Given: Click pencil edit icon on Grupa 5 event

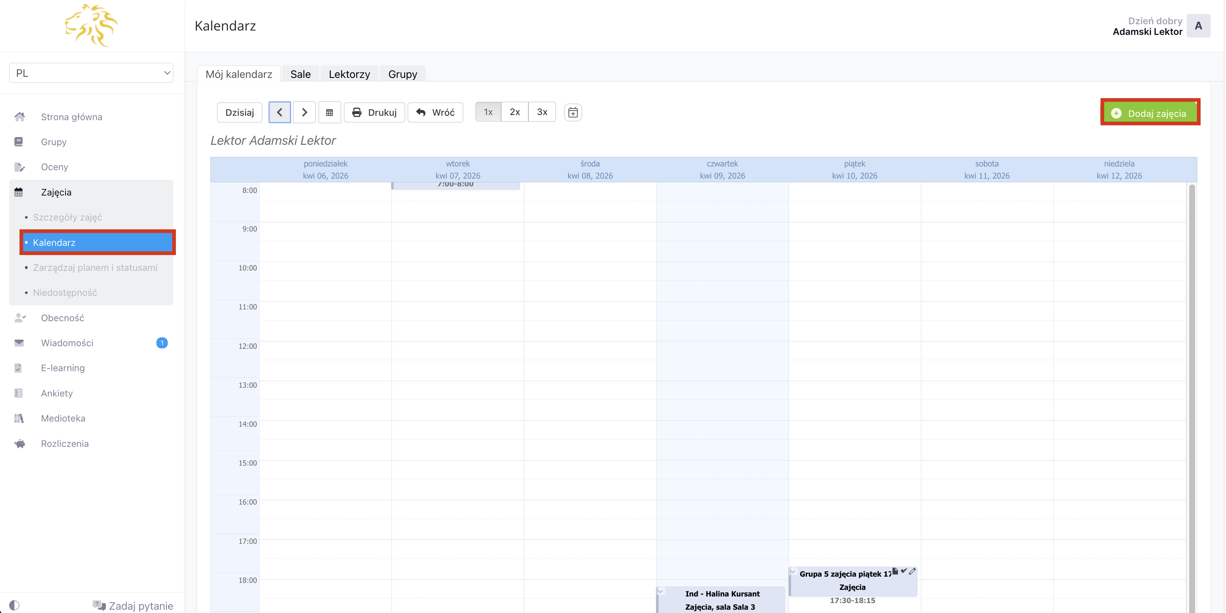Looking at the screenshot, I should pos(912,571).
